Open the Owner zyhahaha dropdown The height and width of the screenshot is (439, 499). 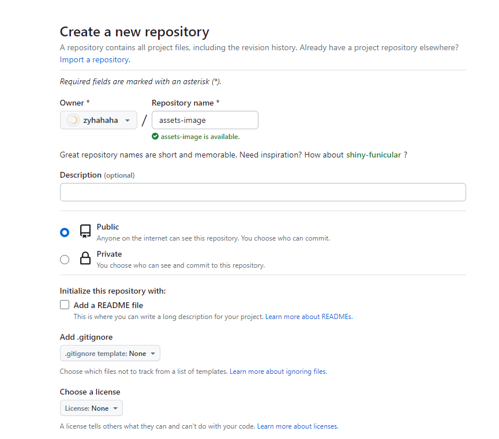pyautogui.click(x=98, y=120)
